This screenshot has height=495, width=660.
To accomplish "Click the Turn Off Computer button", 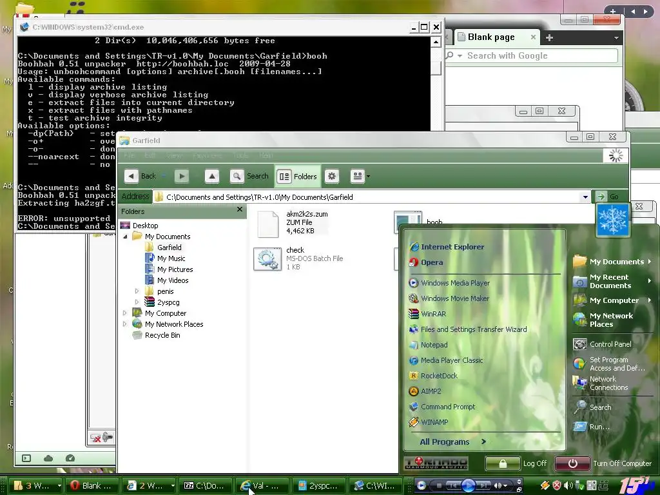I will click(603, 463).
